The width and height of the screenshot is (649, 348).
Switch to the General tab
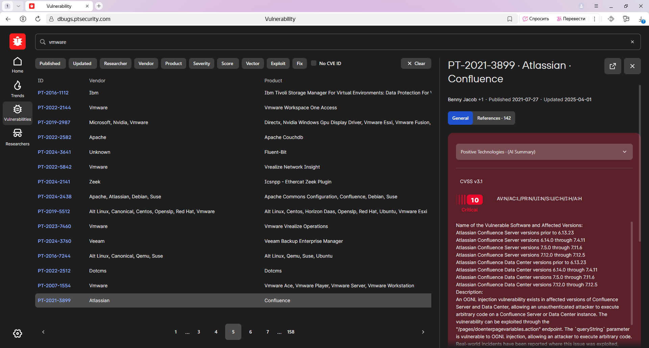pyautogui.click(x=460, y=118)
